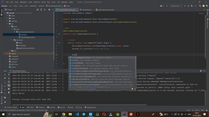Open the Current File run configuration dropdown

(x=176, y=6)
